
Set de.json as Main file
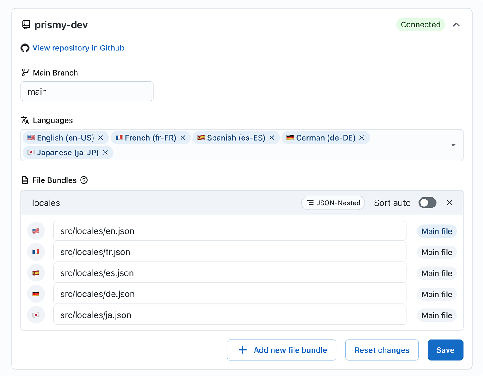pyautogui.click(x=437, y=294)
